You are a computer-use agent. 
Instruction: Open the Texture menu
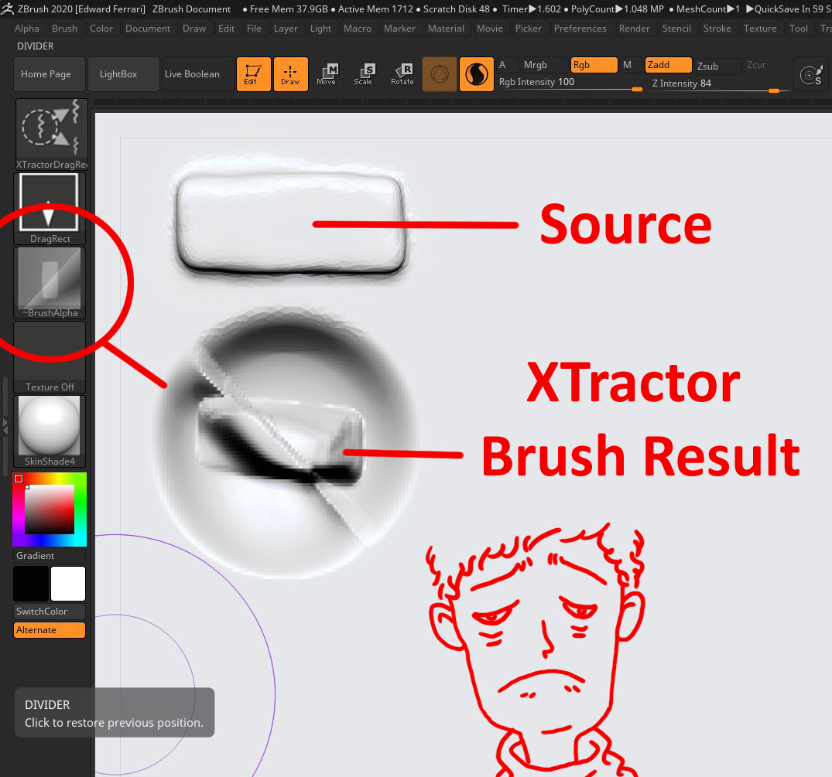(x=760, y=29)
